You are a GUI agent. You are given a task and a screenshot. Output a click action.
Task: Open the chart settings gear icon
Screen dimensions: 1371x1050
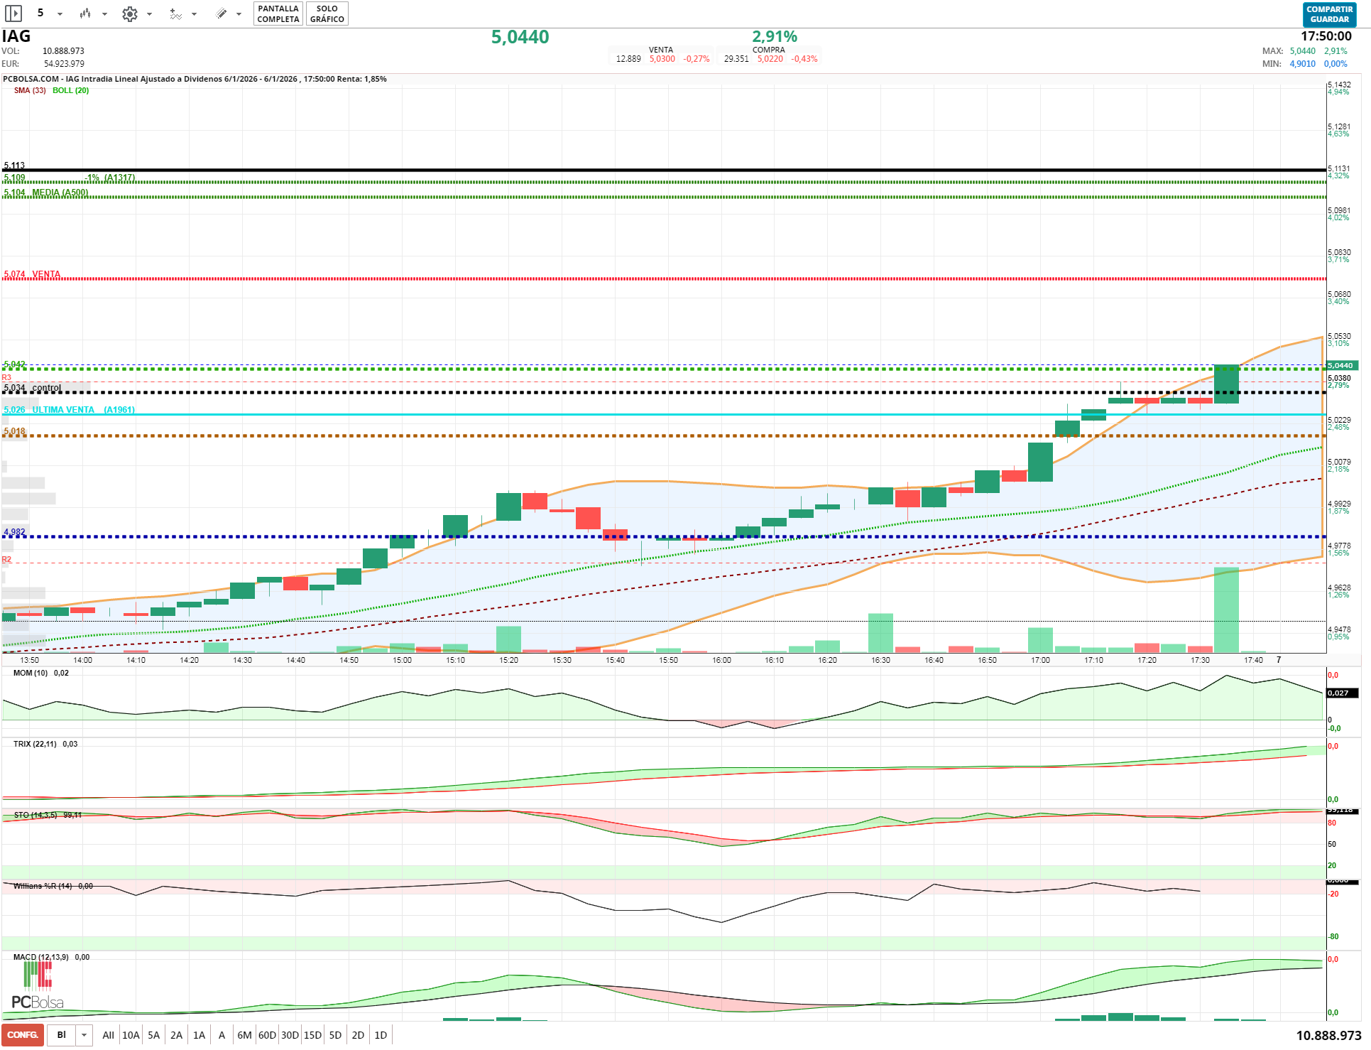pyautogui.click(x=130, y=13)
